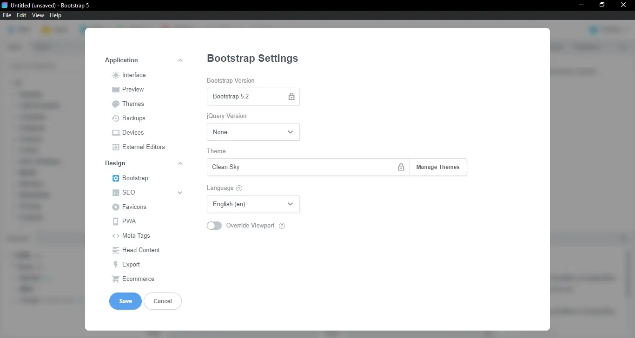Open the jQuery Version dropdown
635x338 pixels.
click(x=253, y=132)
